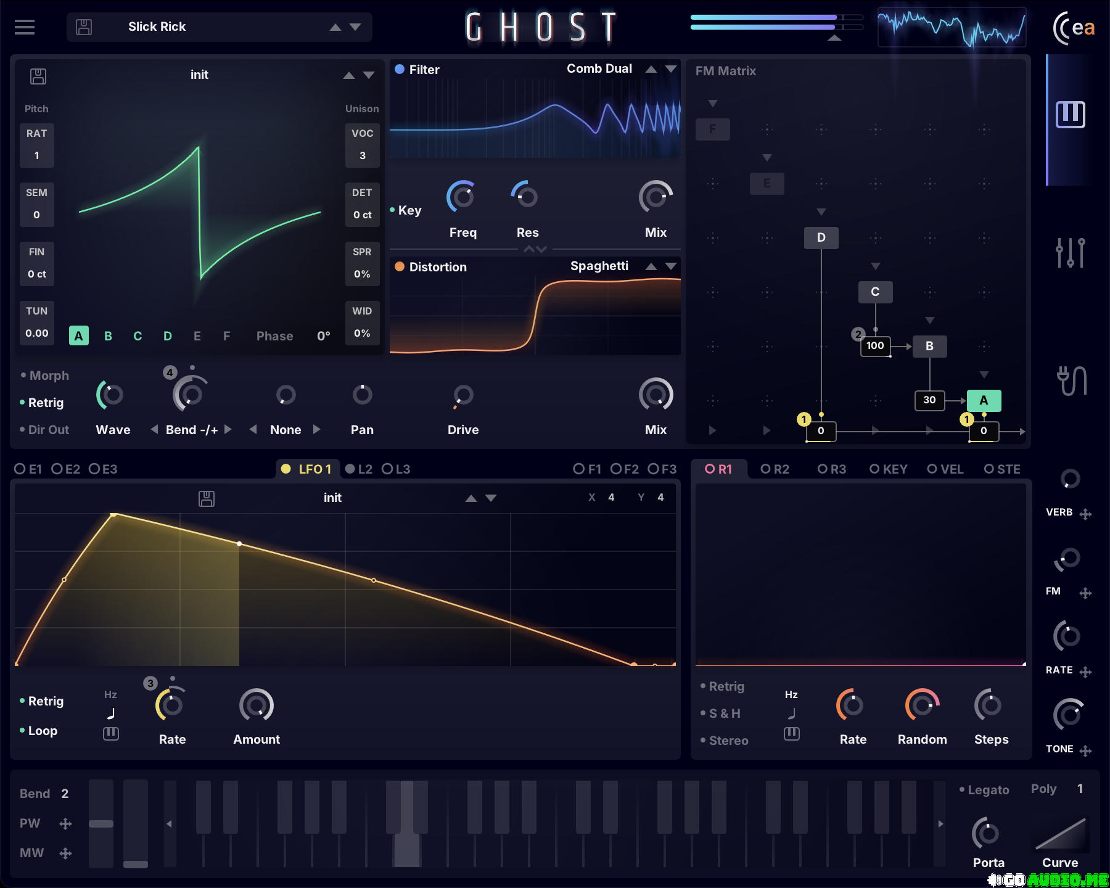Viewport: 1110px width, 888px height.
Task: Switch to the KEY modulation tab
Action: 889,469
